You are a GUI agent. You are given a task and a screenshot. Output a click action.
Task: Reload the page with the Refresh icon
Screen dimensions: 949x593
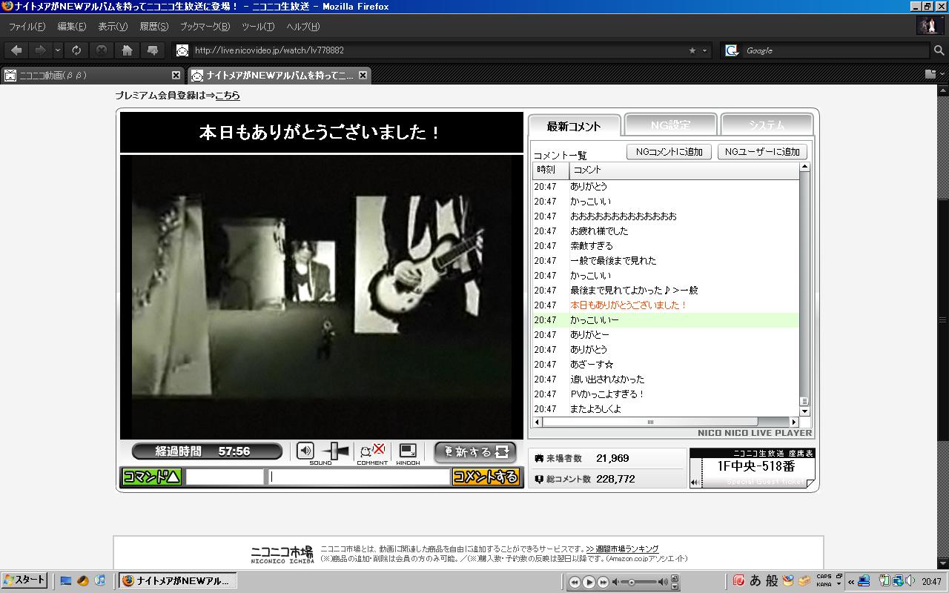pos(76,50)
